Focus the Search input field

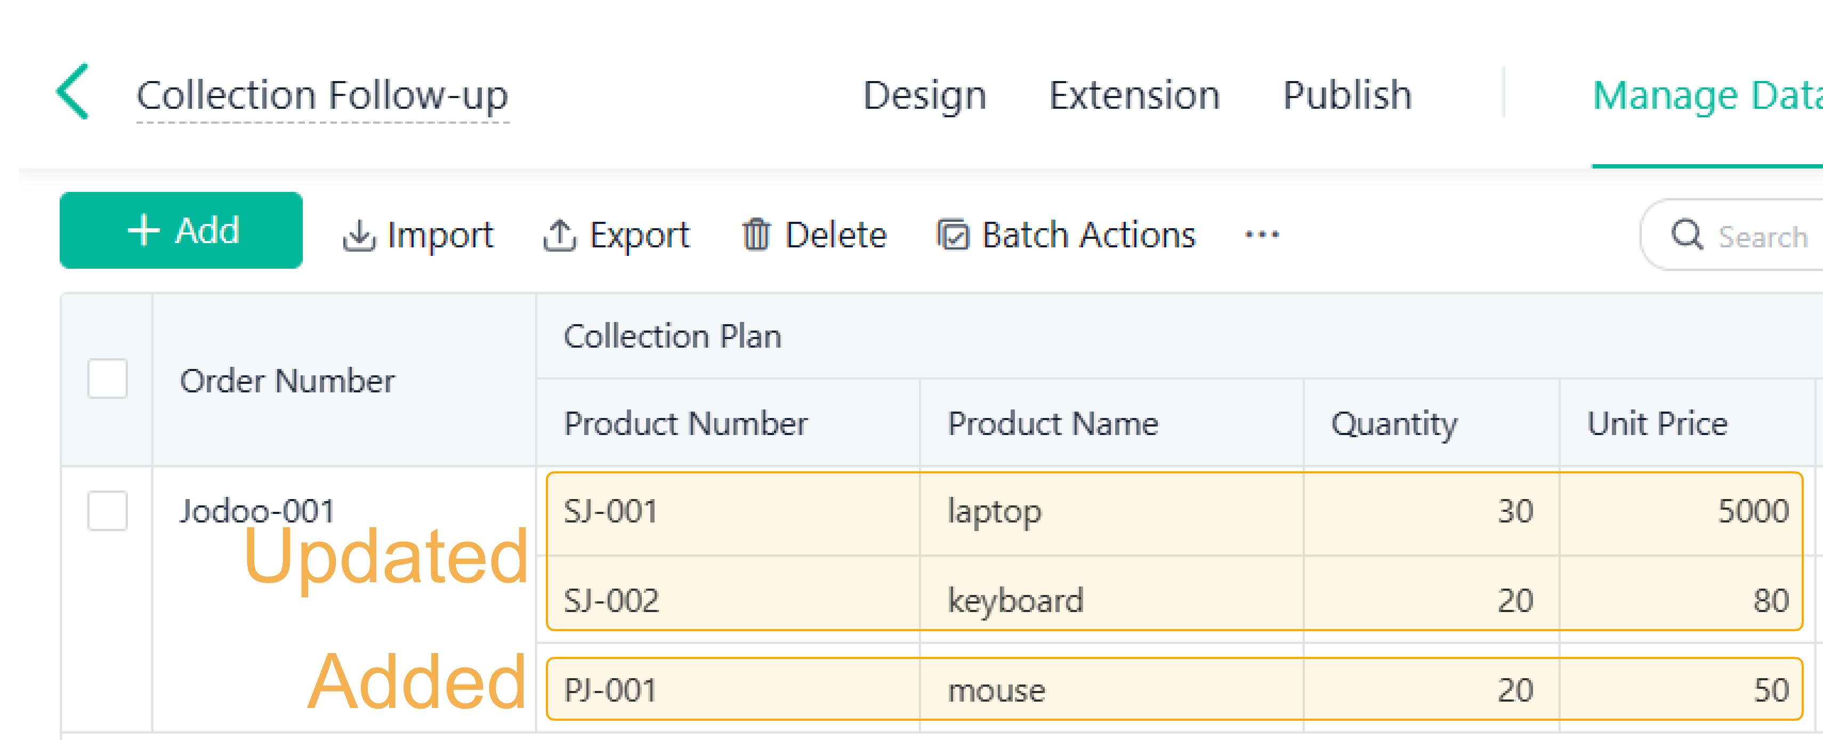(1762, 237)
